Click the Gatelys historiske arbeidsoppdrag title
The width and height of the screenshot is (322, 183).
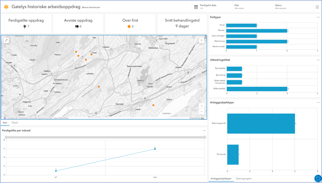[46, 7]
